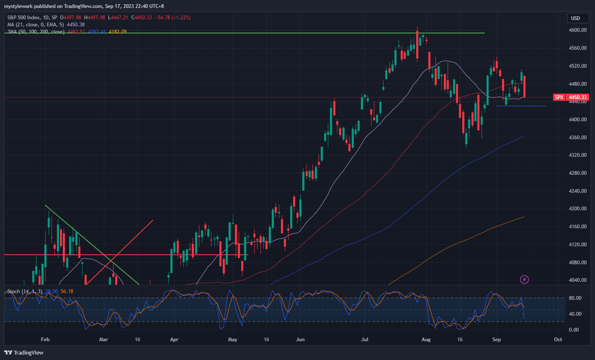Click the 4450.33 current price label
The image size is (595, 360).
pos(577,97)
